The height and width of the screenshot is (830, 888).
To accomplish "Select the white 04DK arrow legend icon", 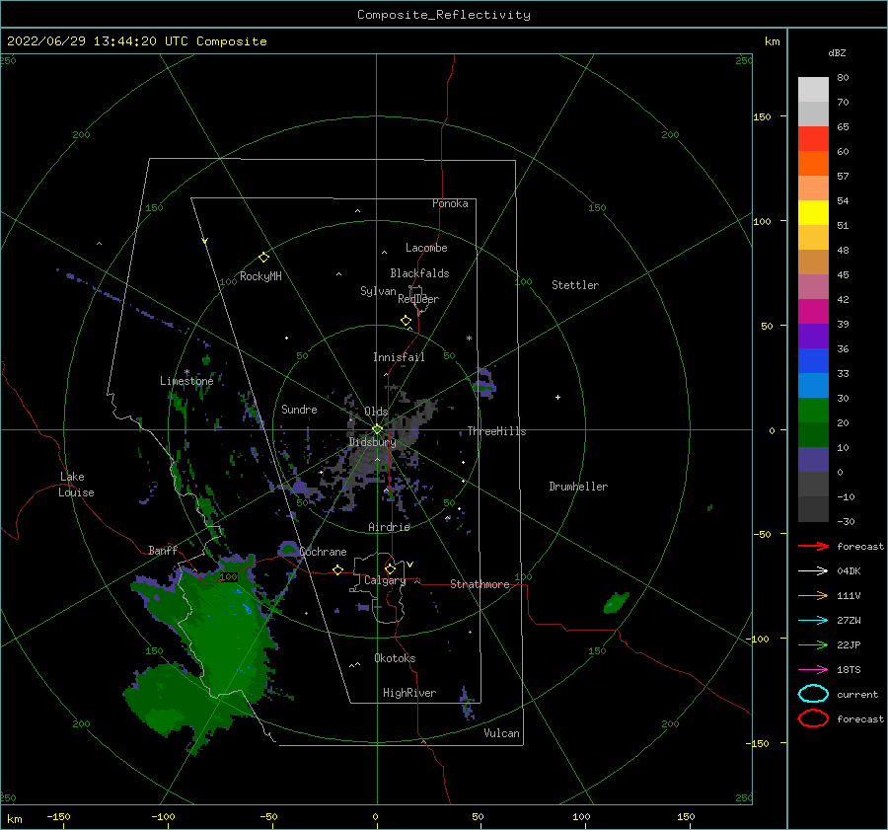I will pos(813,571).
